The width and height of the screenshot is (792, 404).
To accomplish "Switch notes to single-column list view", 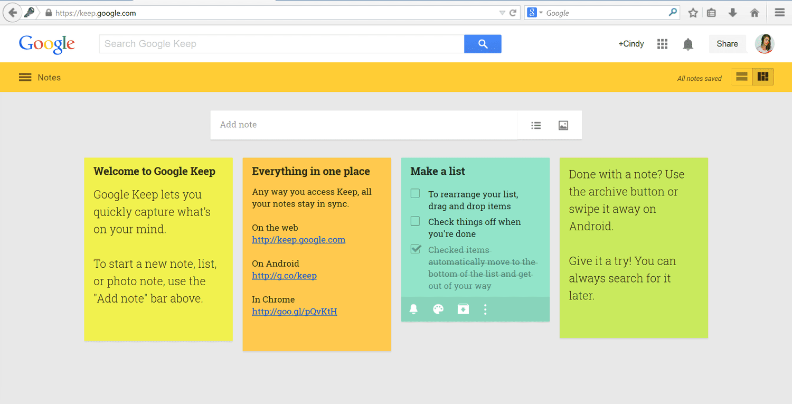I will [741, 77].
